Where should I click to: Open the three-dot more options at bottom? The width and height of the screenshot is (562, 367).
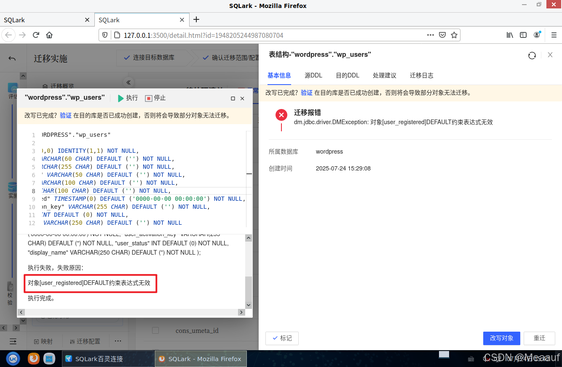[x=118, y=341]
